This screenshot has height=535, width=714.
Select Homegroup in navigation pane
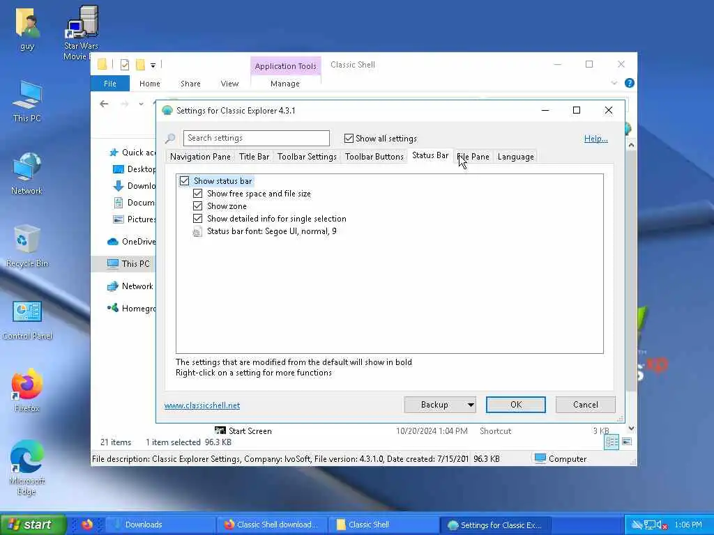point(132,309)
